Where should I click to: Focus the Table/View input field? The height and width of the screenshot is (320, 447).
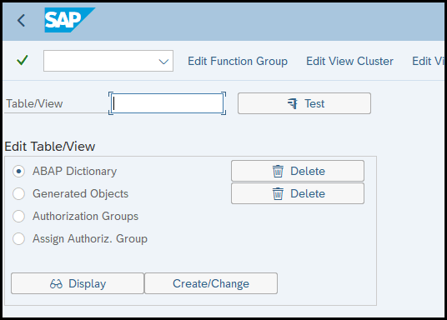click(167, 103)
